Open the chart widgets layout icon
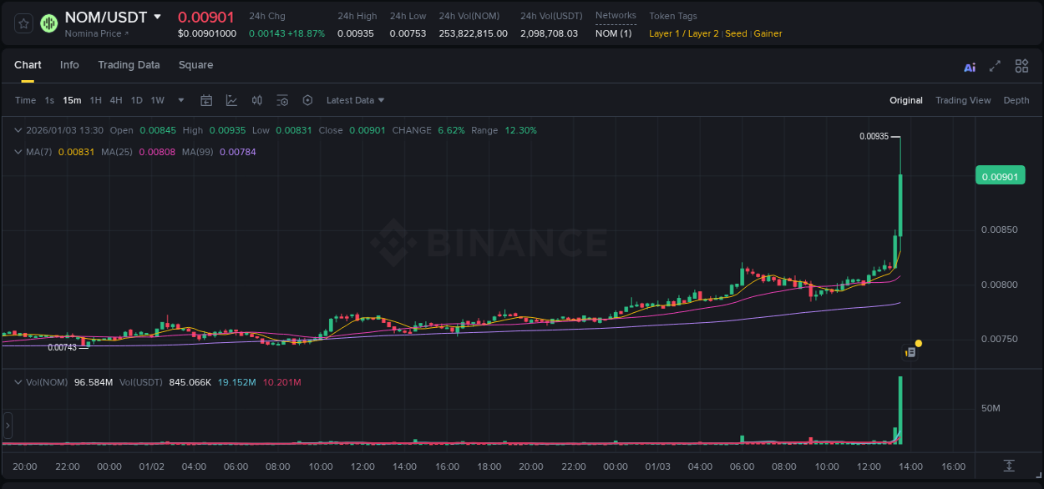Screen dimensions: 1044x489 [x=1021, y=66]
